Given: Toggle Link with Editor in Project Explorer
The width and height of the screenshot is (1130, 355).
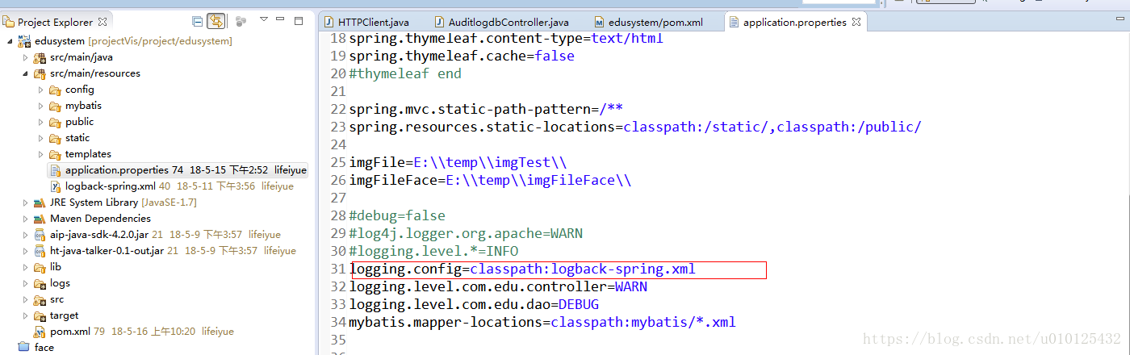Looking at the screenshot, I should coord(216,21).
